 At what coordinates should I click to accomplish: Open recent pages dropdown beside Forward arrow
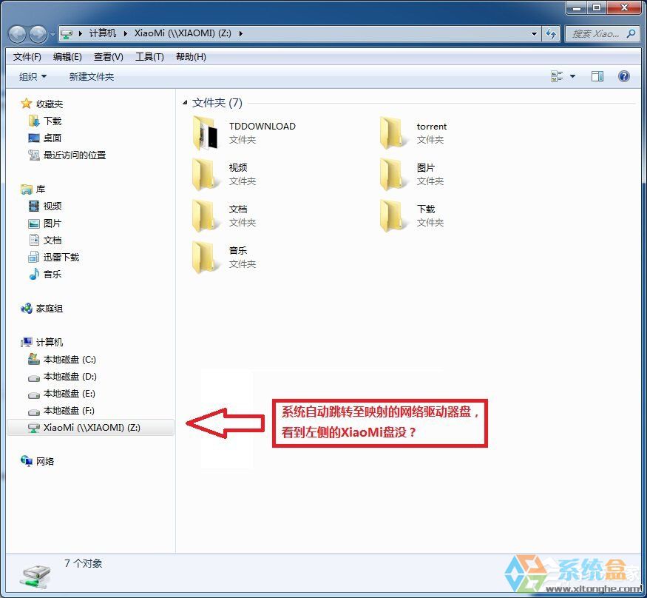click(52, 34)
